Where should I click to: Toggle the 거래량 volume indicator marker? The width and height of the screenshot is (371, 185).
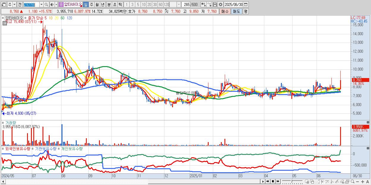(3, 122)
